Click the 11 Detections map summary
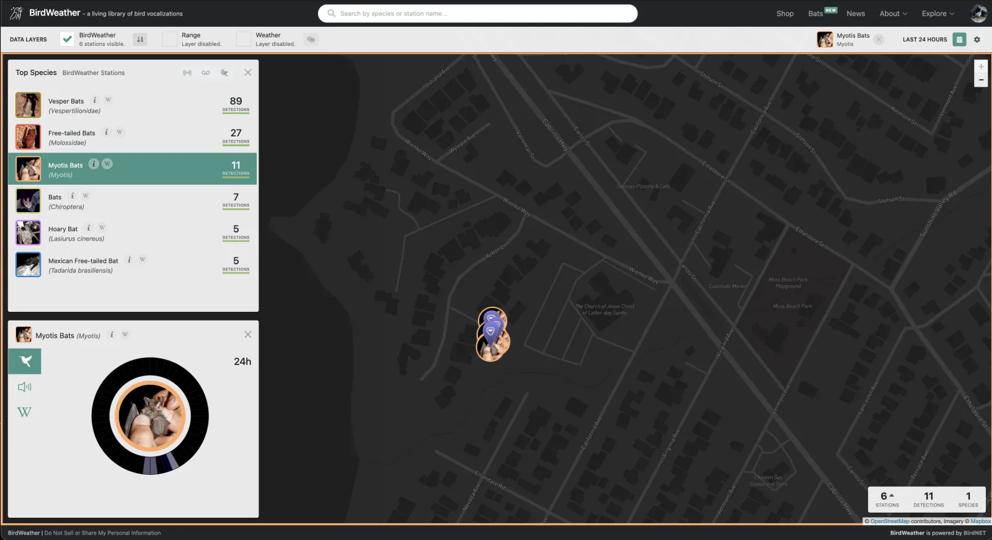Screen dimensions: 992x540 click(x=928, y=499)
